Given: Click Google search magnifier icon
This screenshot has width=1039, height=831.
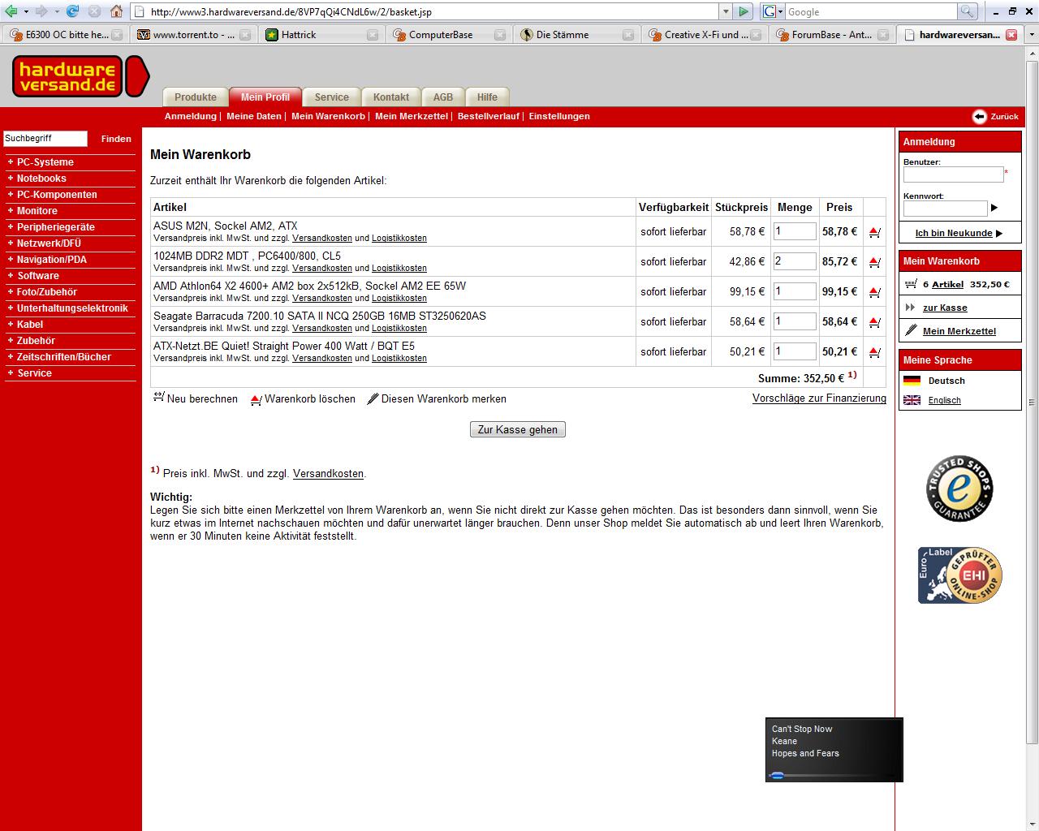Looking at the screenshot, I should click(x=968, y=11).
